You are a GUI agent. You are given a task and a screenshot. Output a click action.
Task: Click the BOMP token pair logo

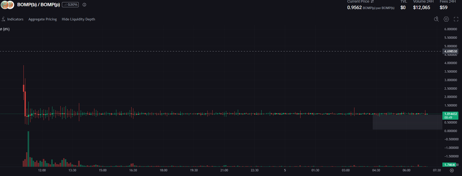8,5
